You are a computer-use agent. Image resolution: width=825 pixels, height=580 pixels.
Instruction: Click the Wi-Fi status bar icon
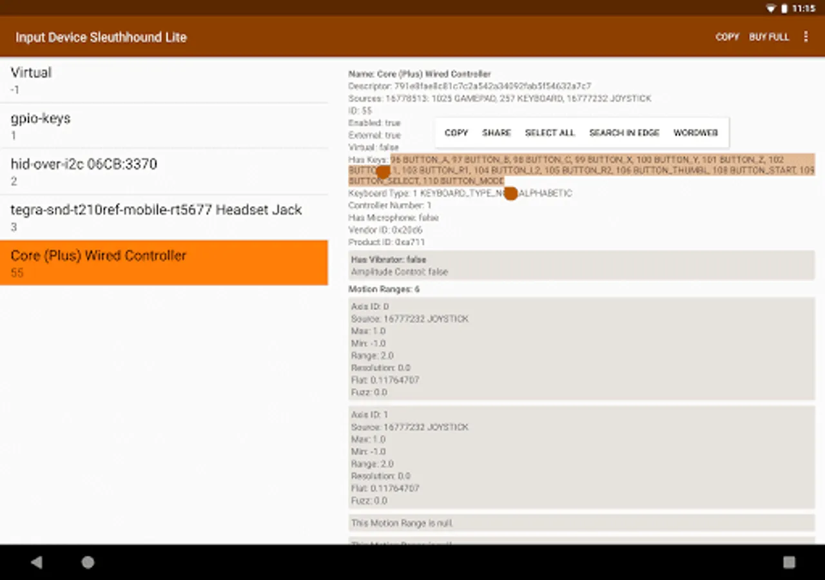[x=770, y=8]
